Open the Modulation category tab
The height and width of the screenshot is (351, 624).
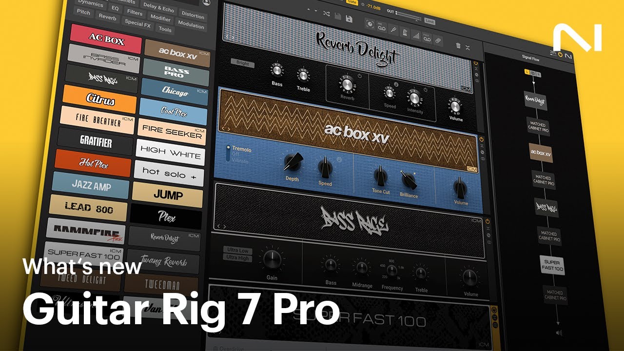(191, 24)
